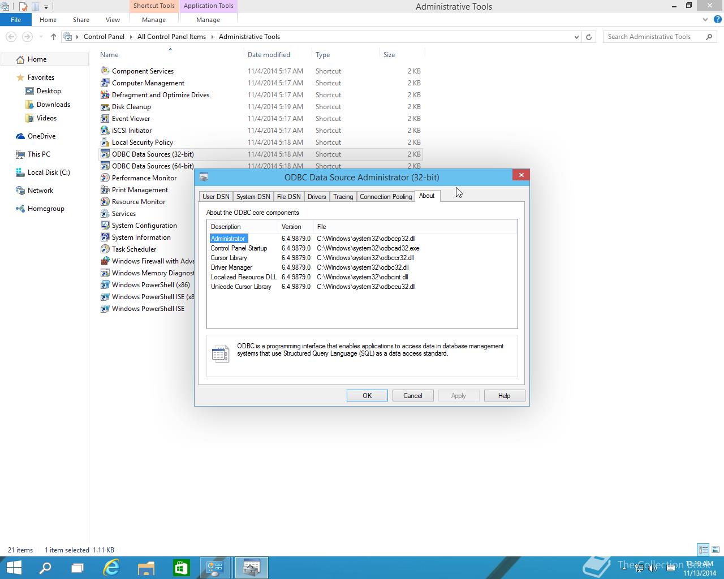Switch to the System DSN tab
The width and height of the screenshot is (724, 579).
pos(253,197)
